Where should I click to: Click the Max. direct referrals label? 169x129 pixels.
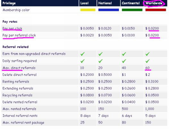click(19, 68)
